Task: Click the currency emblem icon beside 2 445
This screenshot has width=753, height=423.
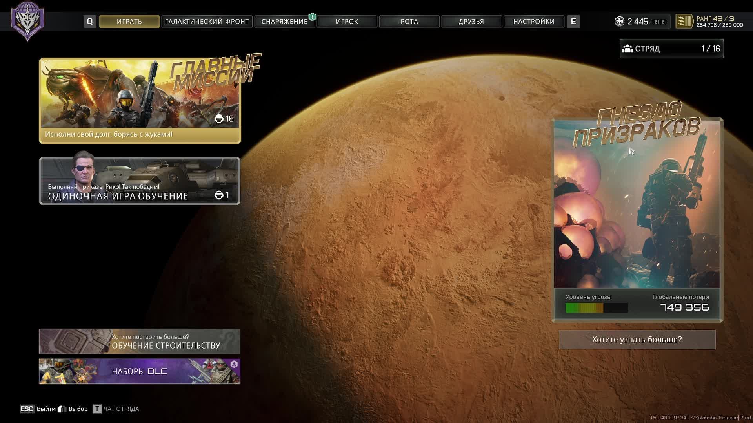Action: click(x=619, y=22)
